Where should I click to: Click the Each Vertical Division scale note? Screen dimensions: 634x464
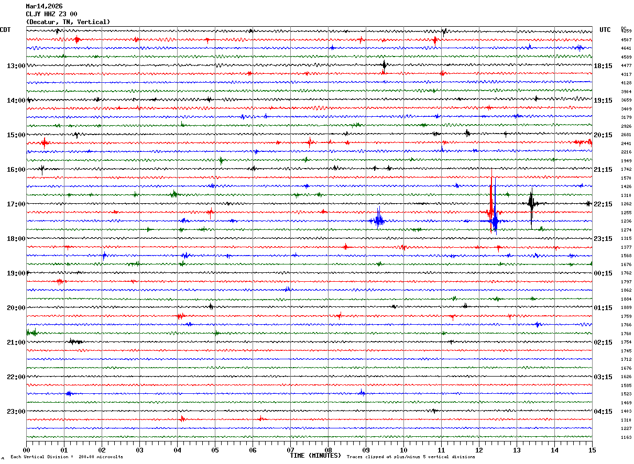click(x=67, y=457)
